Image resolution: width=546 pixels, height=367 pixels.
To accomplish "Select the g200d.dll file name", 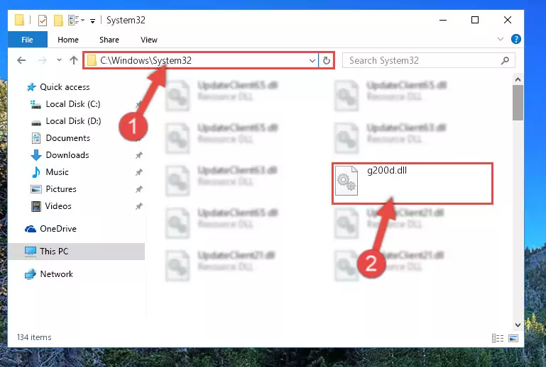I will 387,171.
